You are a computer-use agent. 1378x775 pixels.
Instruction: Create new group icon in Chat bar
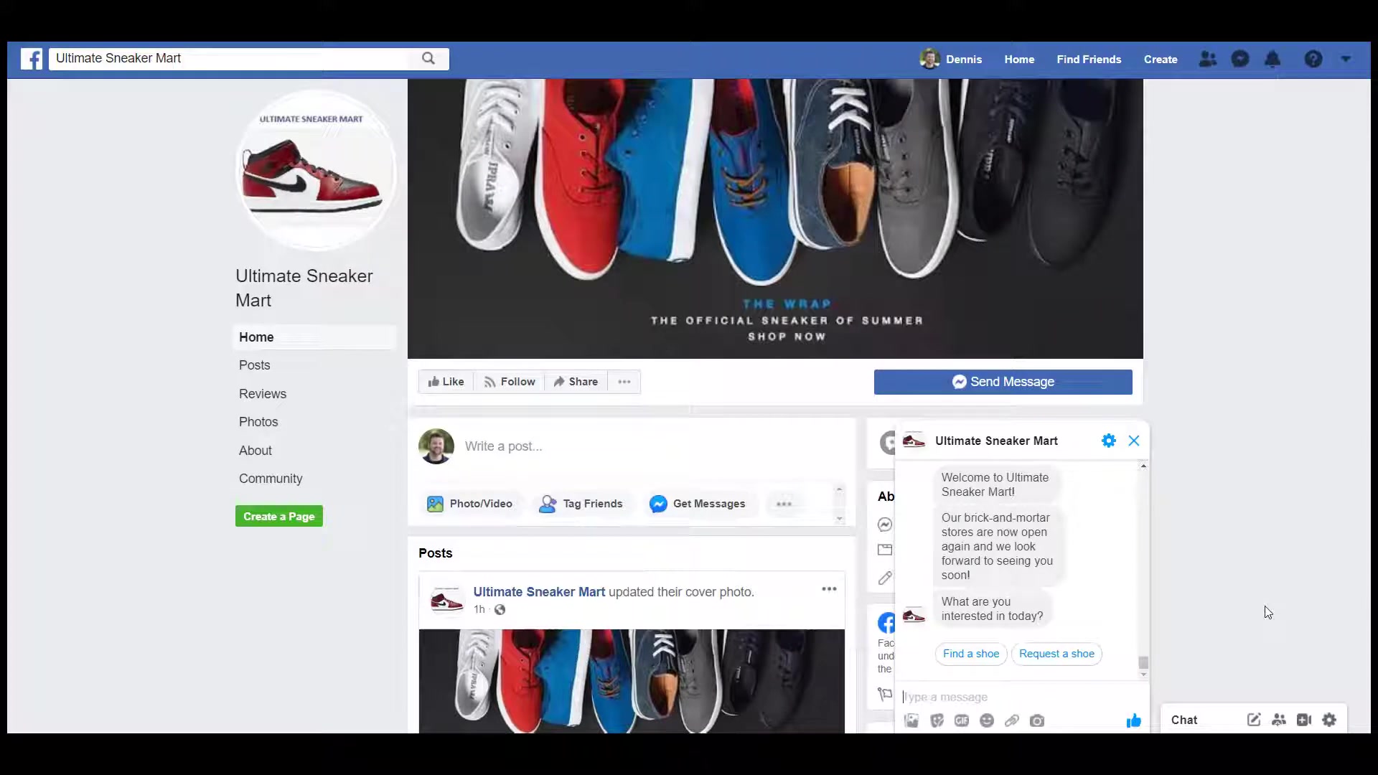tap(1279, 720)
